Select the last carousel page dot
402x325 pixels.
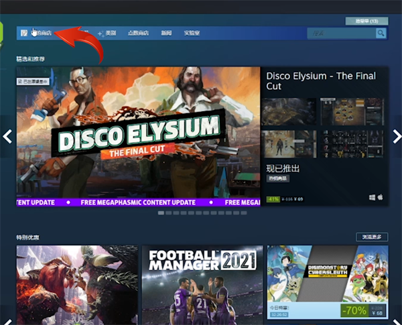pyautogui.click(x=244, y=213)
